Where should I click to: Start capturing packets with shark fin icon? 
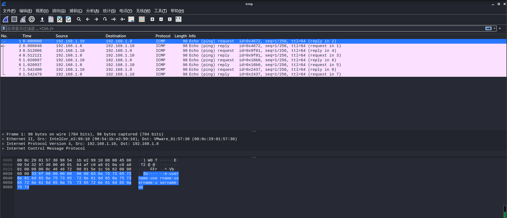coord(6,19)
